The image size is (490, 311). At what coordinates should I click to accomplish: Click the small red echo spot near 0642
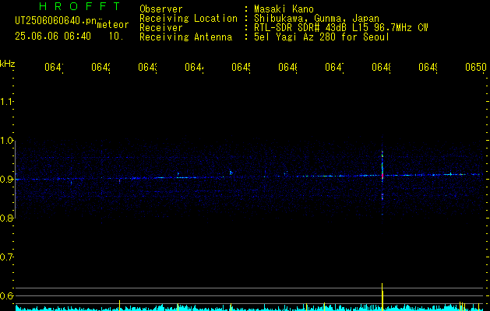point(119,180)
